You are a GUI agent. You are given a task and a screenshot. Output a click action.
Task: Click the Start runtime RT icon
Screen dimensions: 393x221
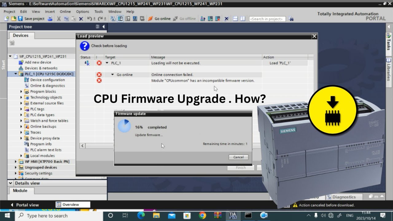pos(142,19)
